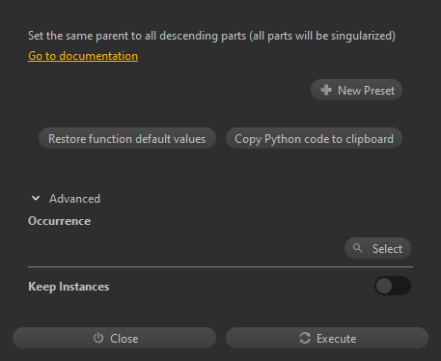Image resolution: width=441 pixels, height=361 pixels.
Task: Execute the function
Action: [327, 338]
